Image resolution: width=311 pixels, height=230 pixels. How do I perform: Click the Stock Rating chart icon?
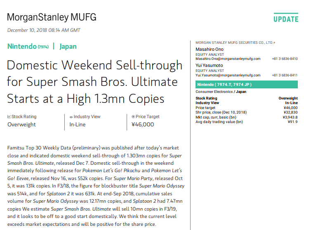(9, 116)
